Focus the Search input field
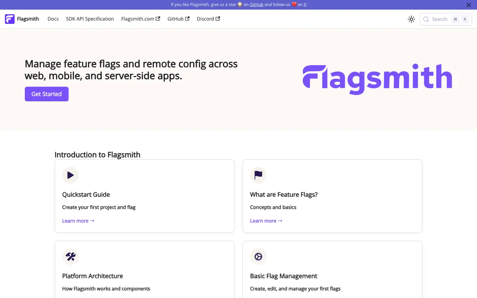This screenshot has height=298, width=477. coord(446,19)
